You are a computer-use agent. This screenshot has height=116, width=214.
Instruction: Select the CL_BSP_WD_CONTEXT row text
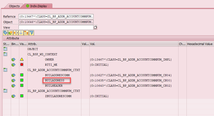(42, 54)
